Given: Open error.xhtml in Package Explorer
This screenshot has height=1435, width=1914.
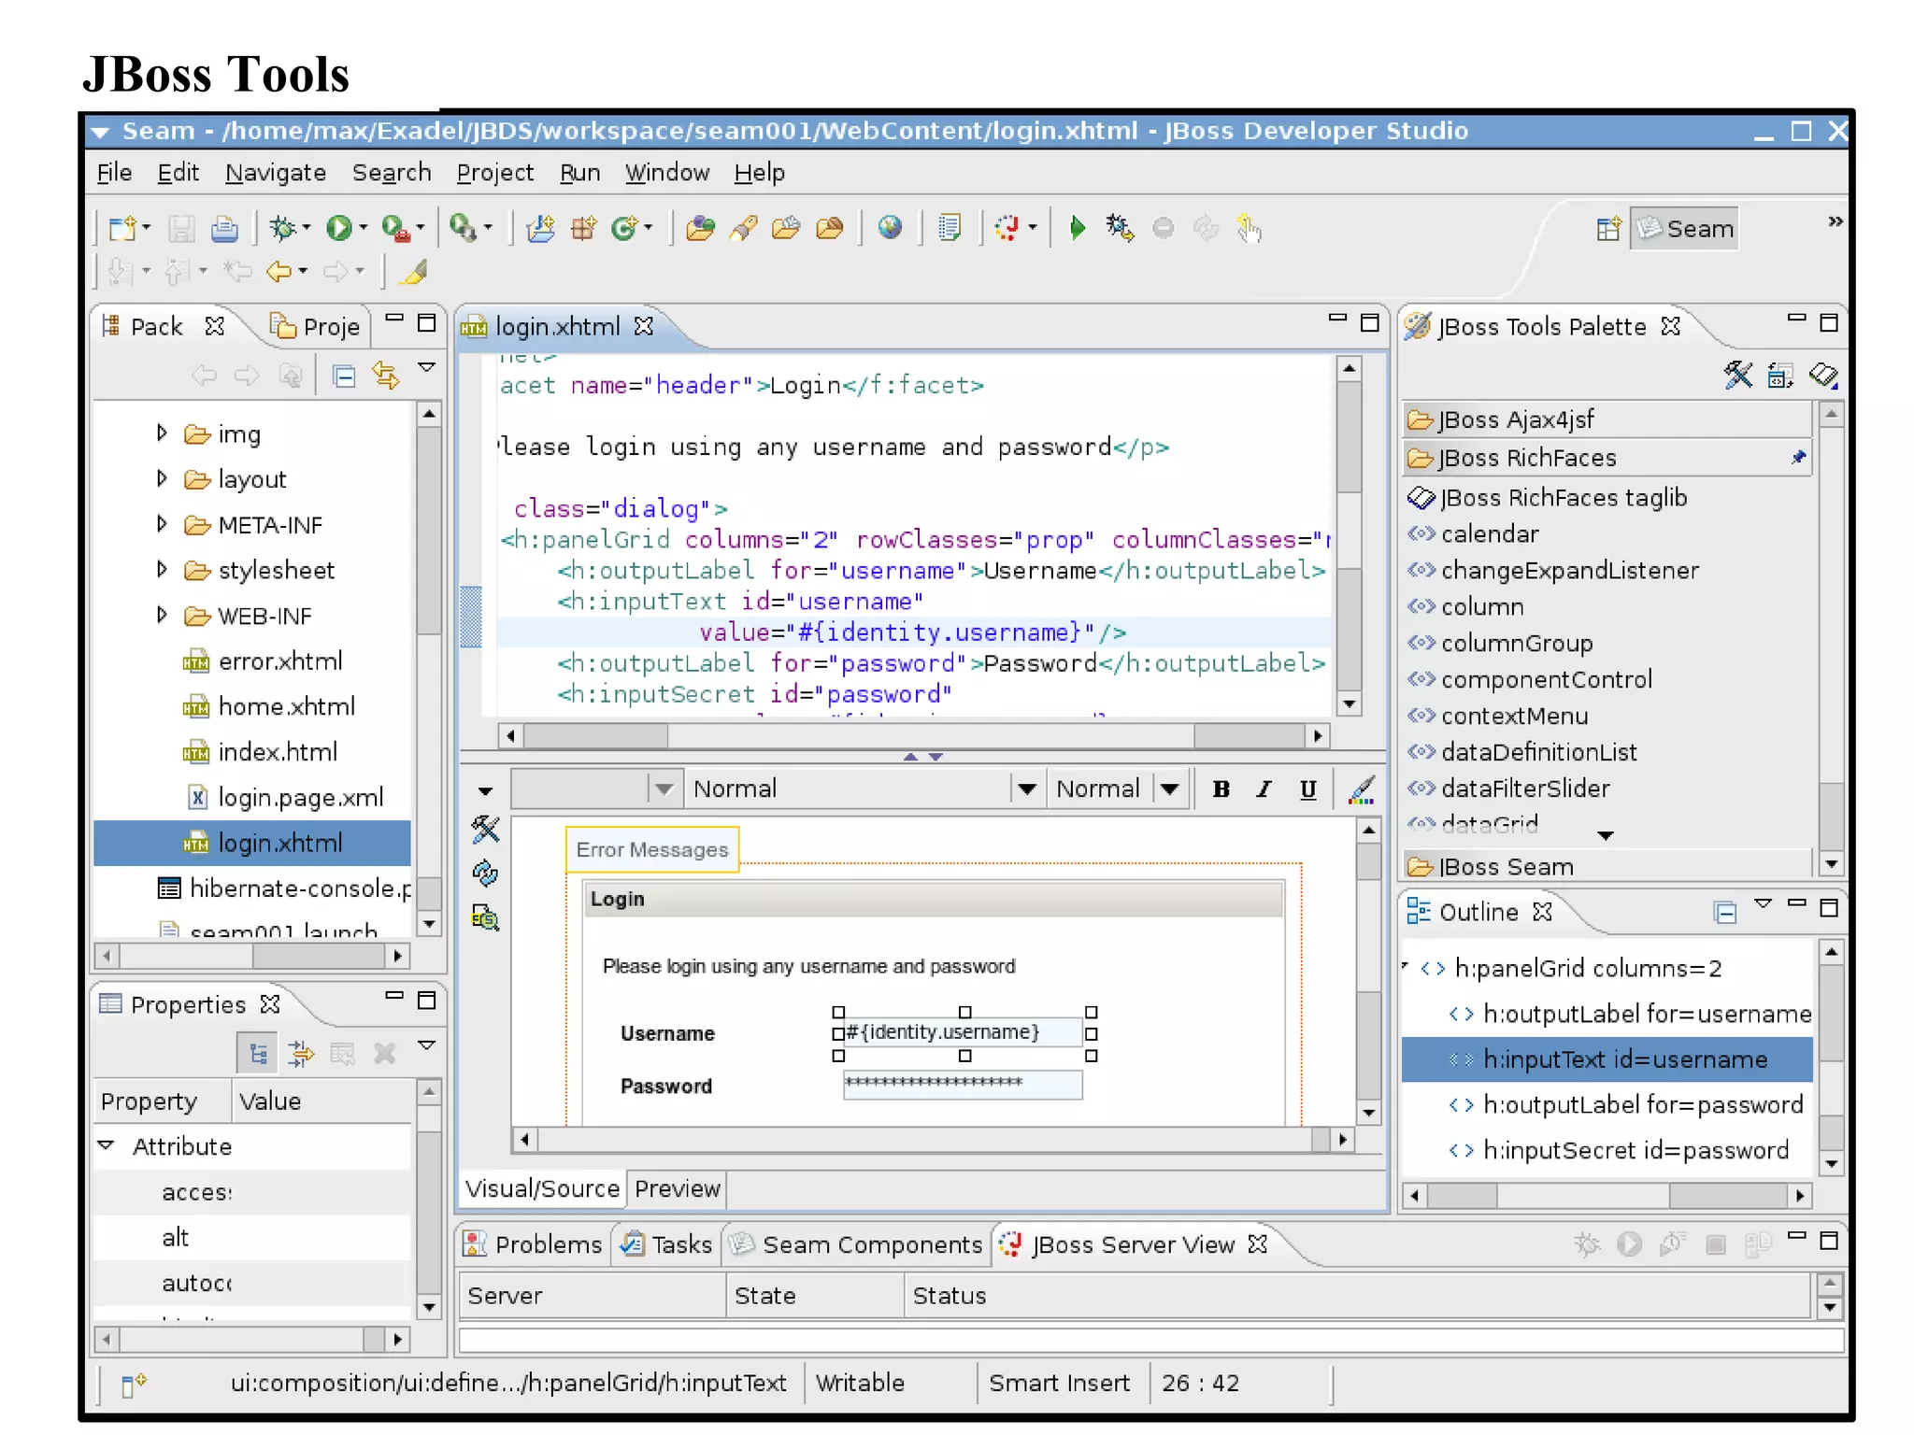Looking at the screenshot, I should click(x=280, y=661).
